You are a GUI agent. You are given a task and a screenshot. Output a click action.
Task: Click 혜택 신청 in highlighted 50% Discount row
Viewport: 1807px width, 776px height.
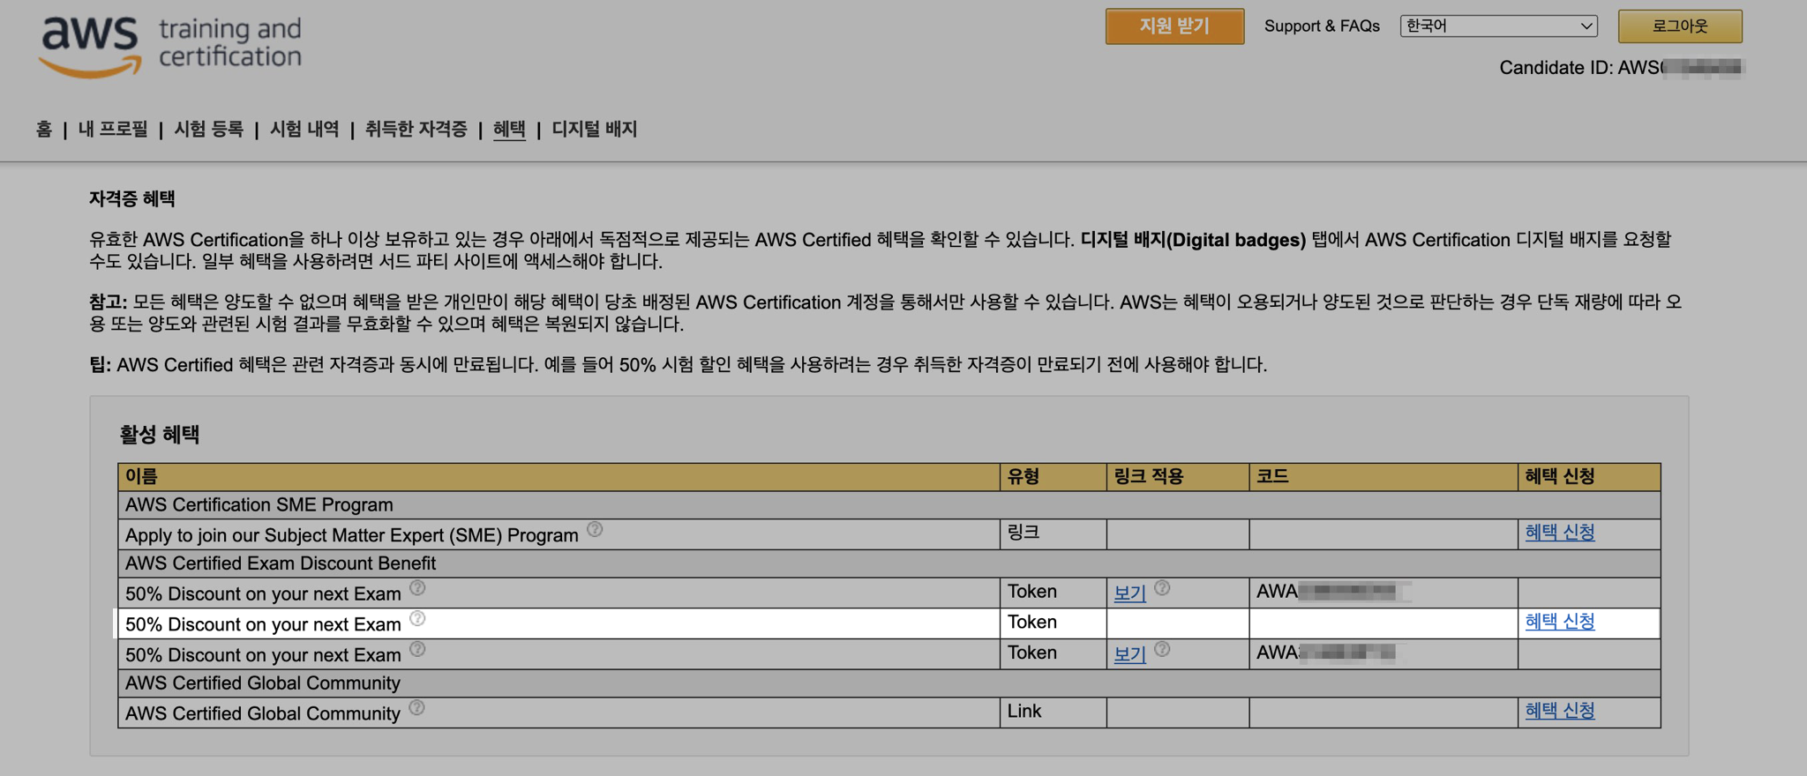pyautogui.click(x=1560, y=621)
